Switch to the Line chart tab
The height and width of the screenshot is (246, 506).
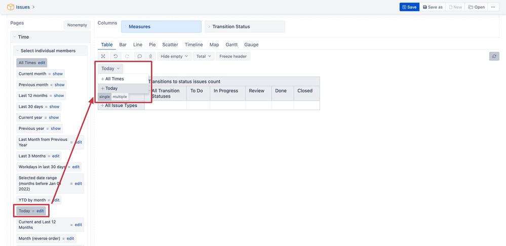click(138, 45)
